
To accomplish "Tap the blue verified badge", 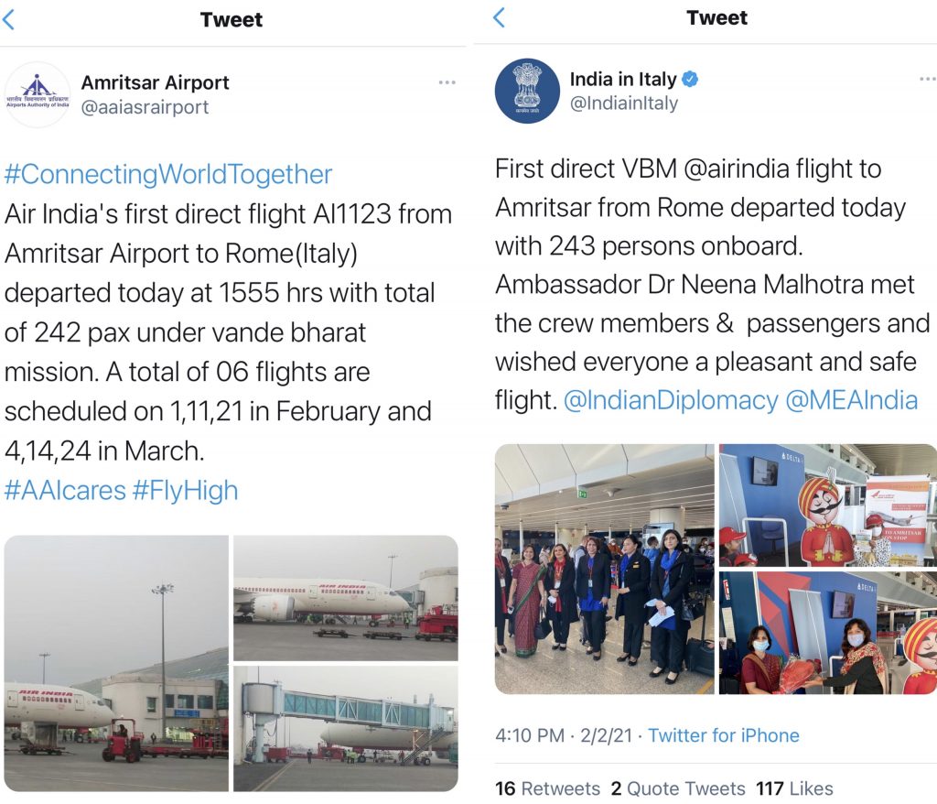I will pyautogui.click(x=691, y=79).
